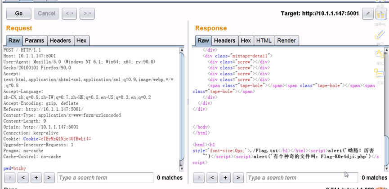Viewport: 389px width, 189px height.
Task: Click the 'Content-Type: application/x-www-form-urlencoded' line
Action: [62, 115]
